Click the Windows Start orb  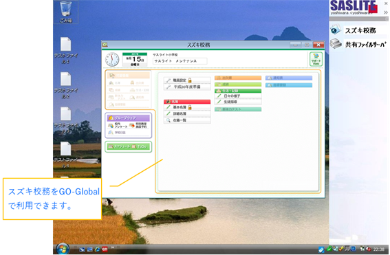(63, 249)
